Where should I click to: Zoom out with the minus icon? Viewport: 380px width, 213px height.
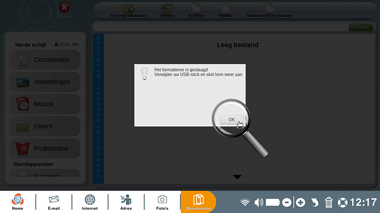(x=286, y=202)
